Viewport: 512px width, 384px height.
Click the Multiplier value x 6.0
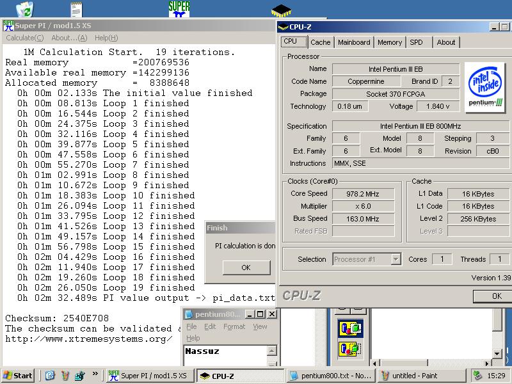(363, 206)
